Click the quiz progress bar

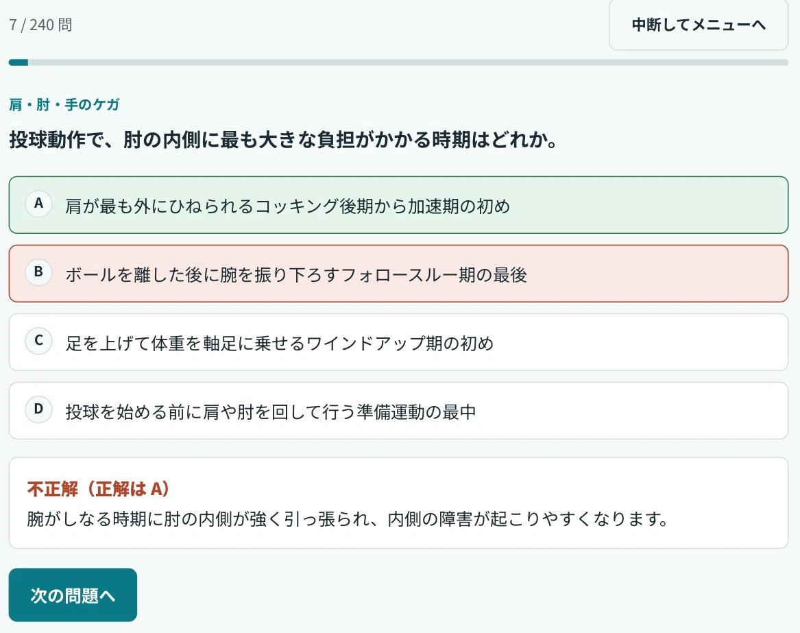(398, 62)
